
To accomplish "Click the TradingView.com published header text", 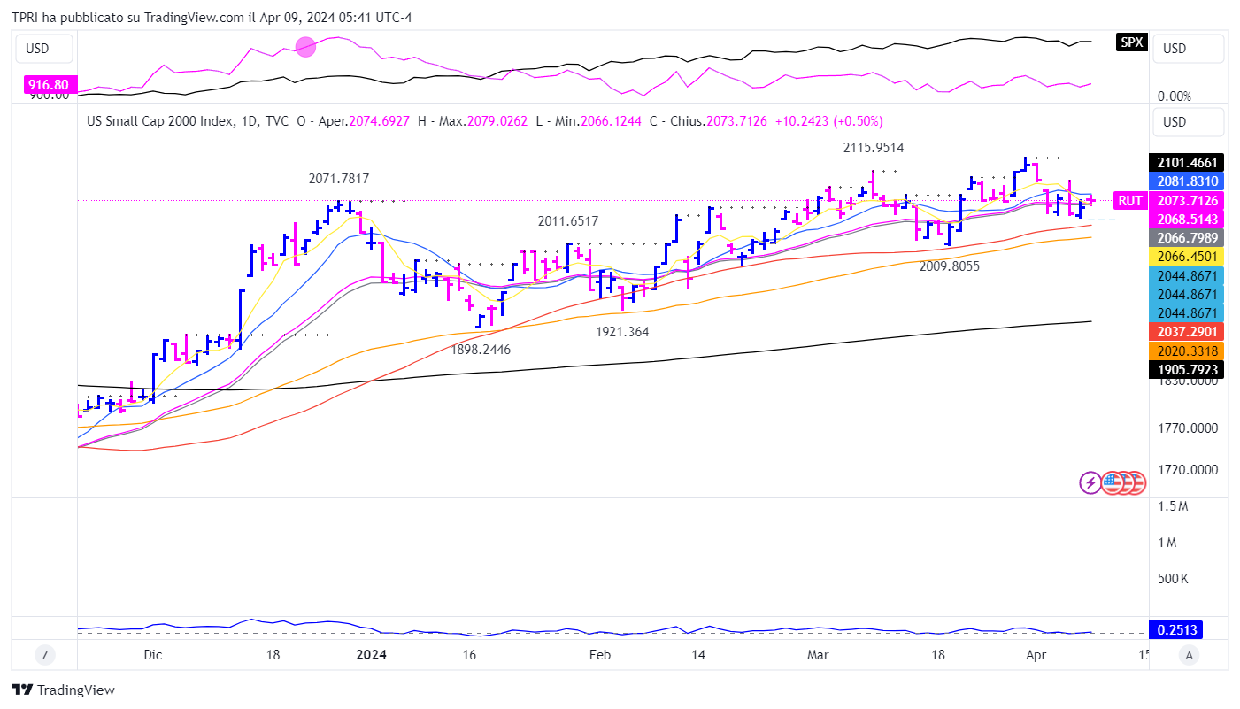I will [212, 18].
